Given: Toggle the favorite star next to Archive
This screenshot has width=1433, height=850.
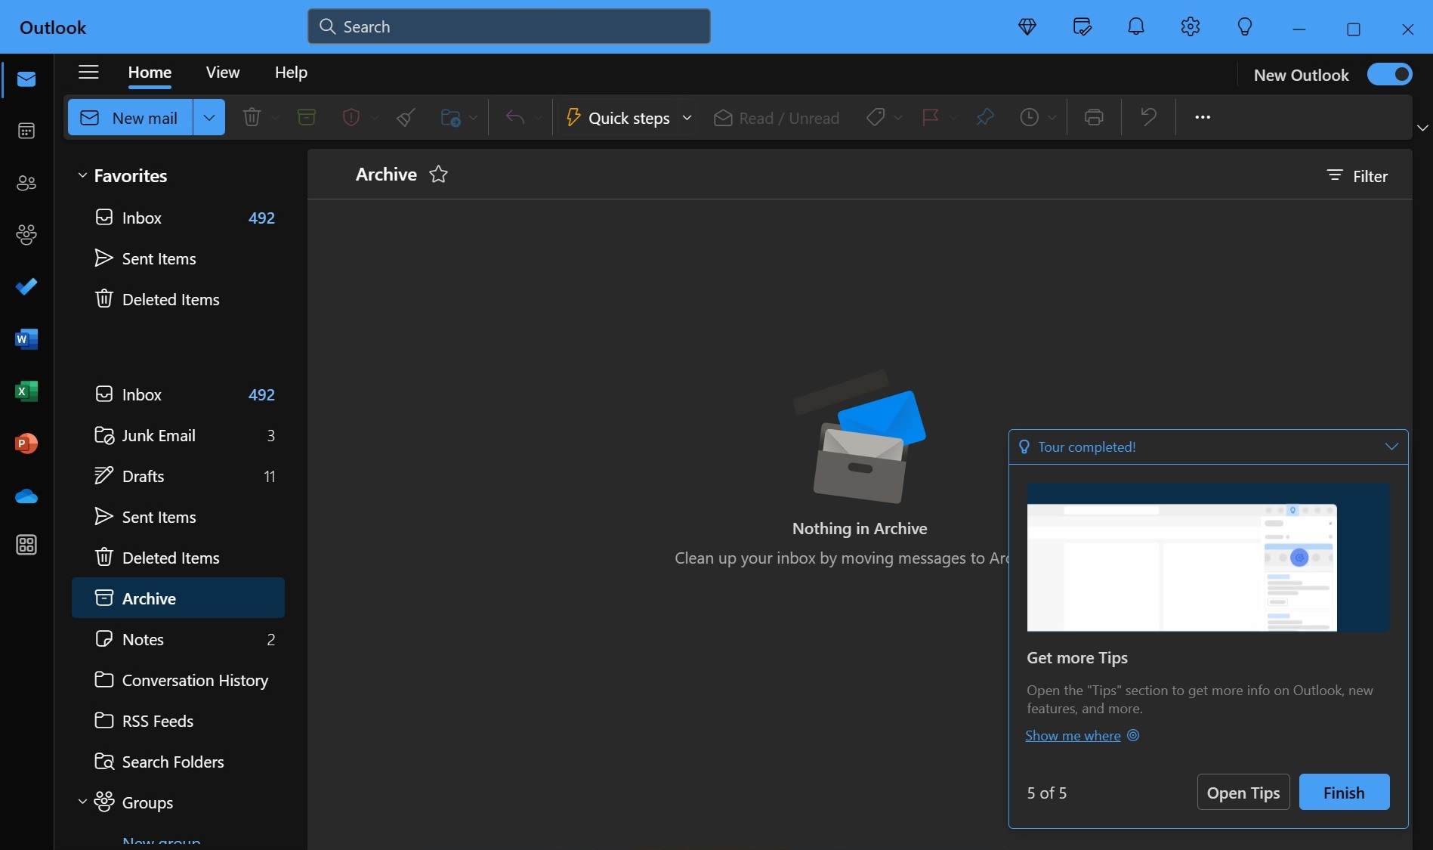Looking at the screenshot, I should point(438,175).
